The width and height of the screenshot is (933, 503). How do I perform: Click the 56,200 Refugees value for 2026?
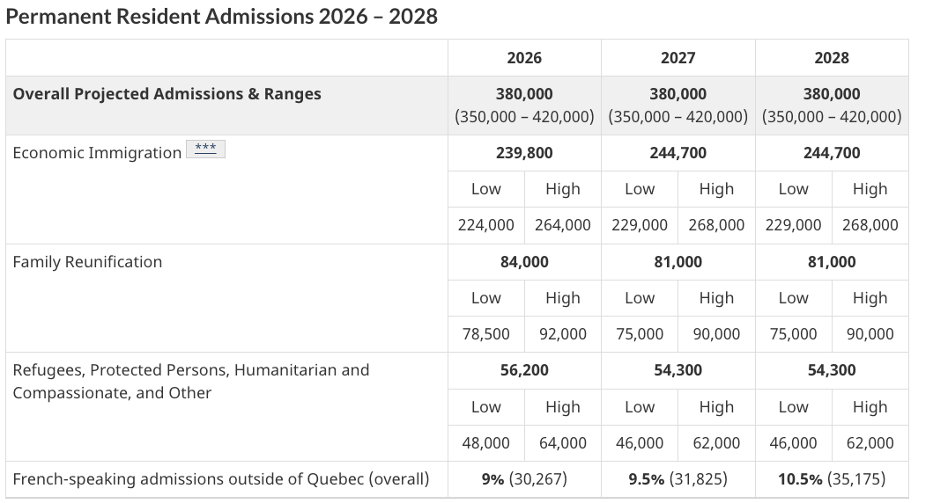(x=524, y=370)
